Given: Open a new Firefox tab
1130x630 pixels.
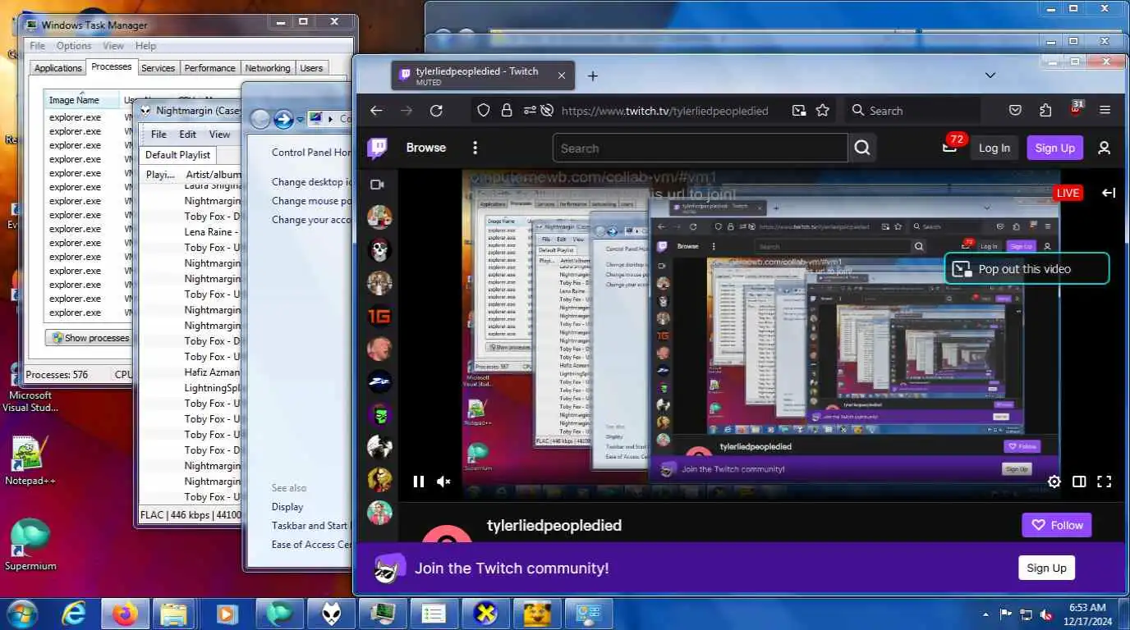Looking at the screenshot, I should (593, 76).
